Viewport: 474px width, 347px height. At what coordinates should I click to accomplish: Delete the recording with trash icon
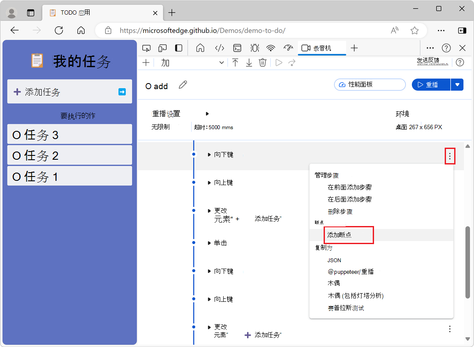coord(263,62)
